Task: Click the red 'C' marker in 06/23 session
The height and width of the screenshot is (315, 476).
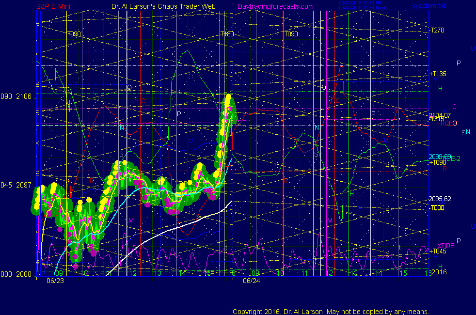Action: (143, 101)
